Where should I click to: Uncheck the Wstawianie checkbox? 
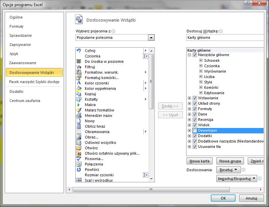pyautogui.click(x=195, y=98)
